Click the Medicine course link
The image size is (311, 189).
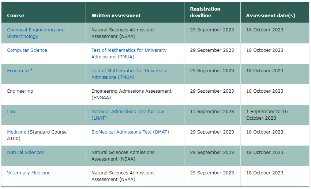[17, 132]
